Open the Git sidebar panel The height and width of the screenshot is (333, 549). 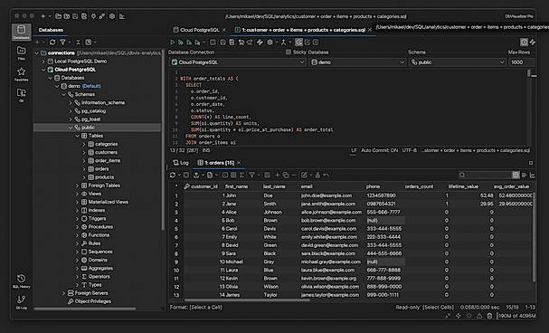coord(22,94)
